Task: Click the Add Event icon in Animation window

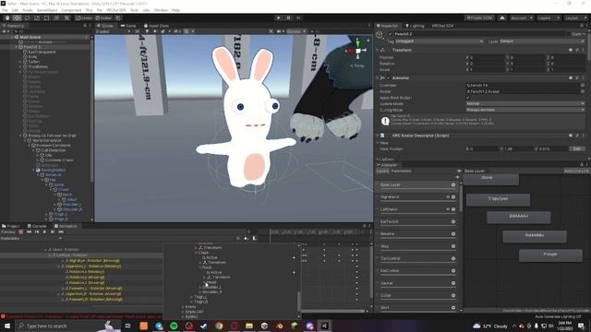Action: (x=255, y=238)
